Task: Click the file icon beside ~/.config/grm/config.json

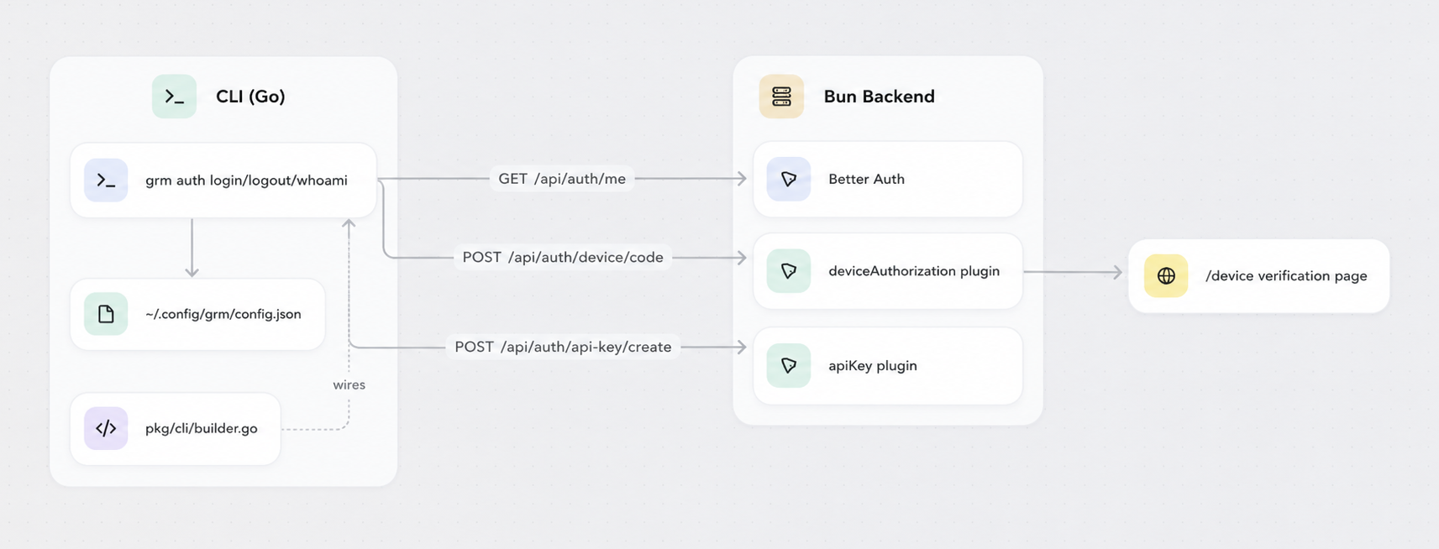Action: coord(106,314)
